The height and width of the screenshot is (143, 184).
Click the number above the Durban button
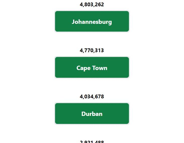click(92, 97)
